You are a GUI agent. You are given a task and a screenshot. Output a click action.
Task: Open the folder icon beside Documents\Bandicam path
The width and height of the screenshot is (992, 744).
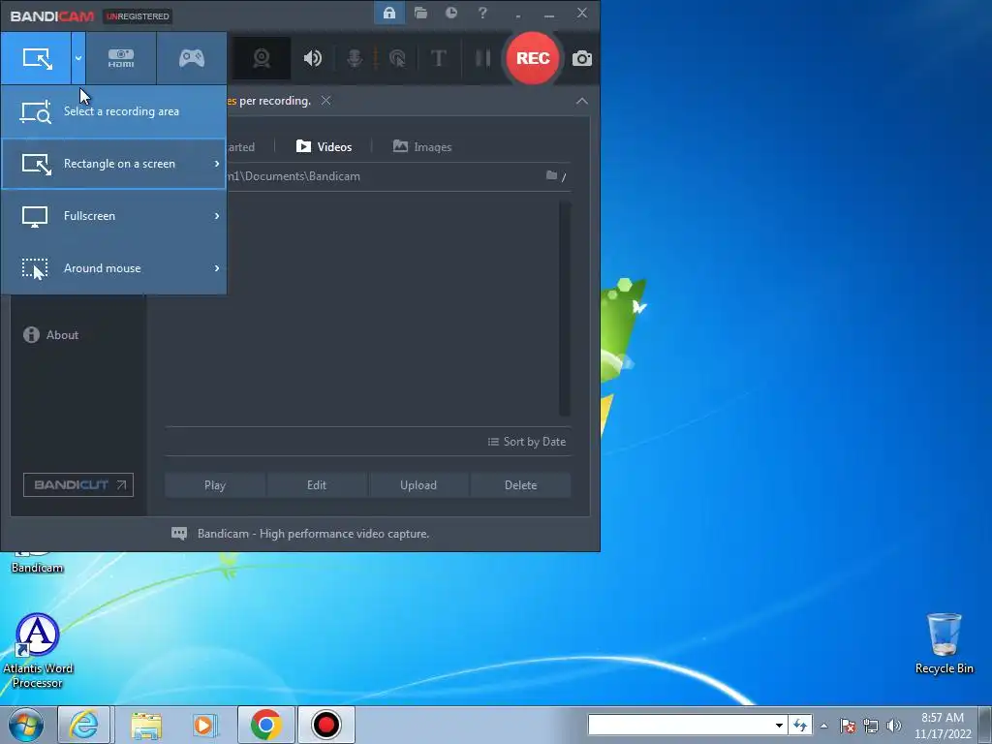click(x=551, y=175)
